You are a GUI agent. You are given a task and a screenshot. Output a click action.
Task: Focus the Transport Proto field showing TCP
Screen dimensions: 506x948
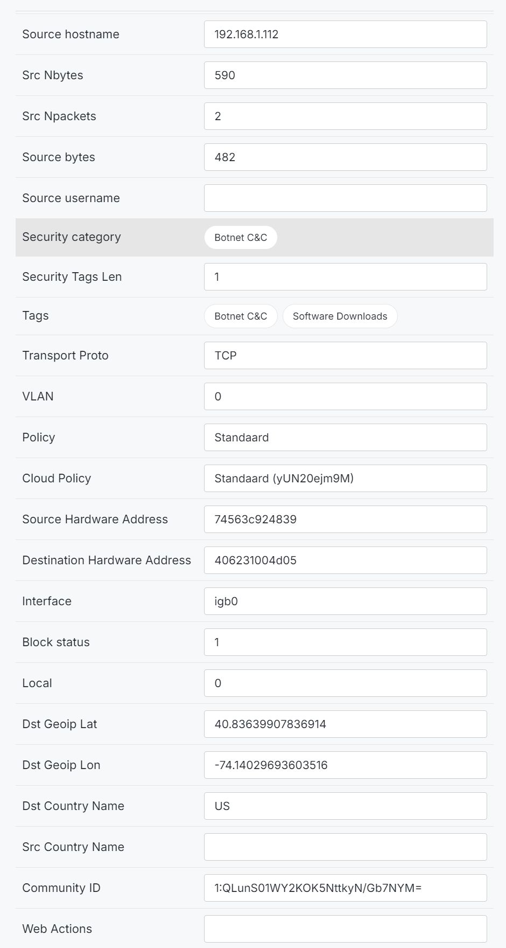(346, 356)
